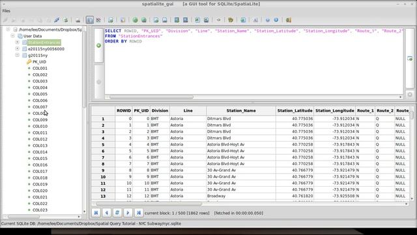The image size is (417, 235).
Task: Select the PK_UID column in tree
Action: [x=39, y=62]
